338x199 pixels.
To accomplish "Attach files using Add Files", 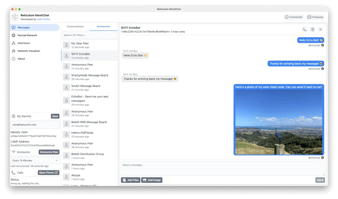I will pyautogui.click(x=130, y=180).
